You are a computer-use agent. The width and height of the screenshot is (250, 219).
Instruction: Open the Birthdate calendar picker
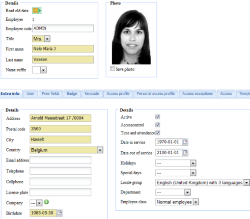point(60,213)
